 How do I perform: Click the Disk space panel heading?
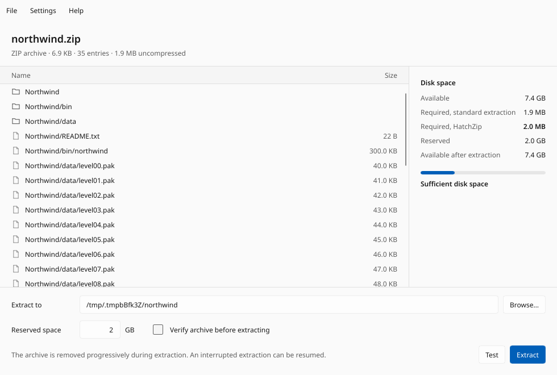[x=438, y=83]
